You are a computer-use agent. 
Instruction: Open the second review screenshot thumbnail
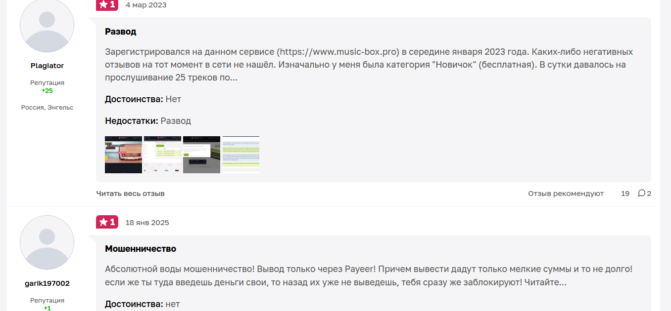[x=162, y=155]
